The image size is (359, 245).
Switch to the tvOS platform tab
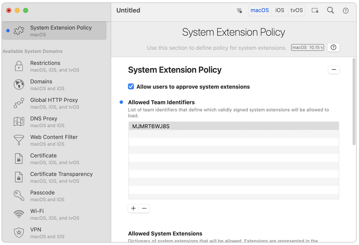tap(296, 10)
